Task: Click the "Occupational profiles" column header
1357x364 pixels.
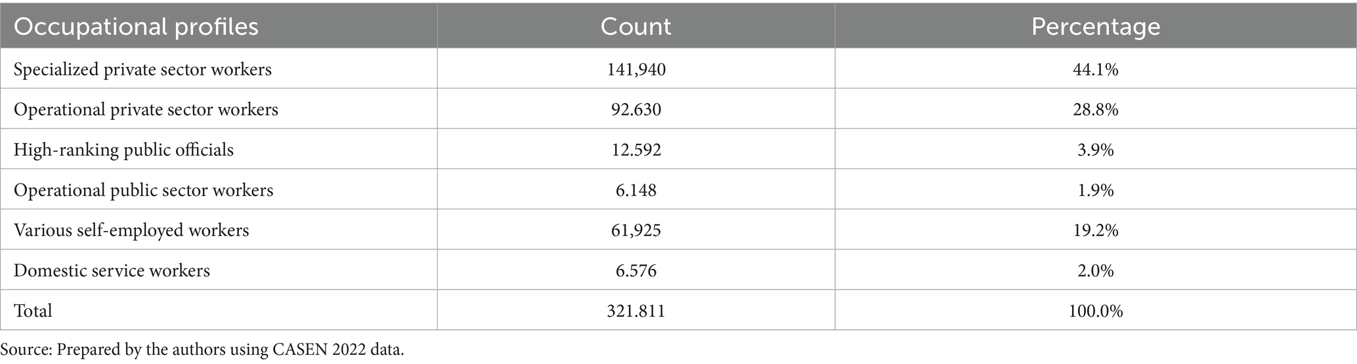Action: click(136, 26)
